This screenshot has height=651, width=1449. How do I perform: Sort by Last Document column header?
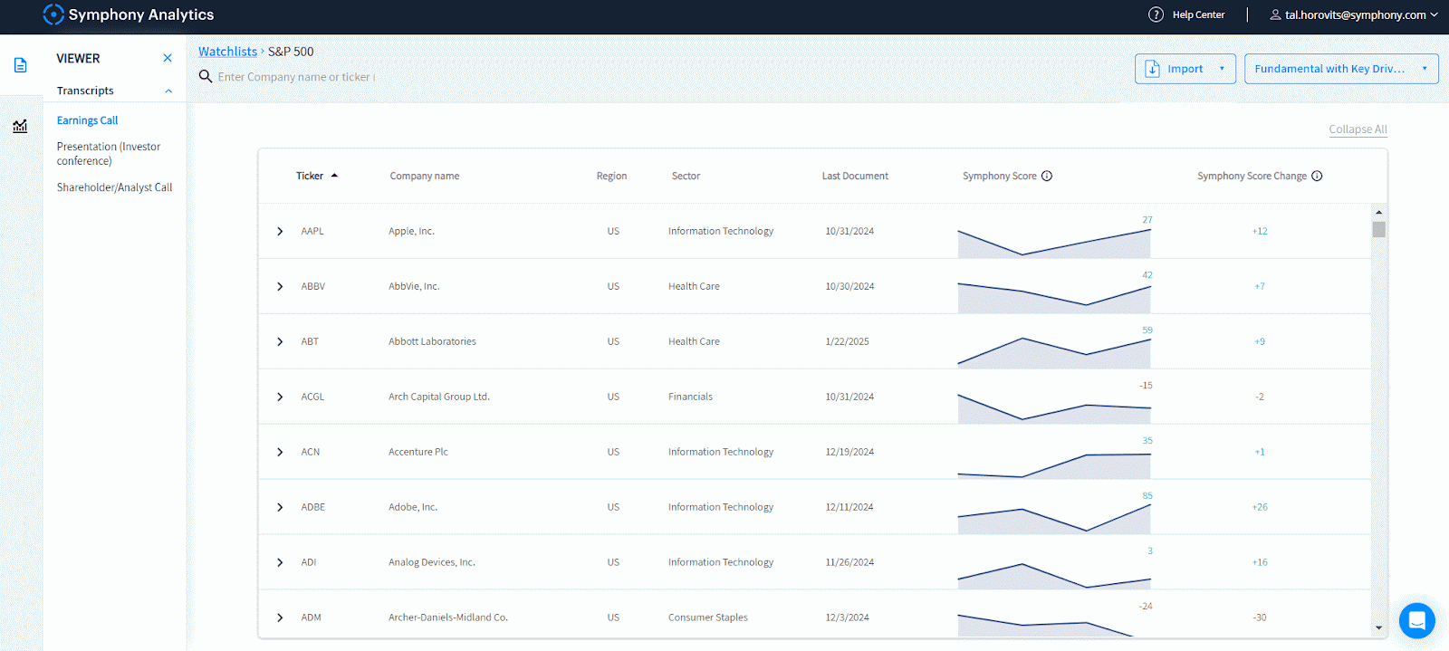(855, 176)
